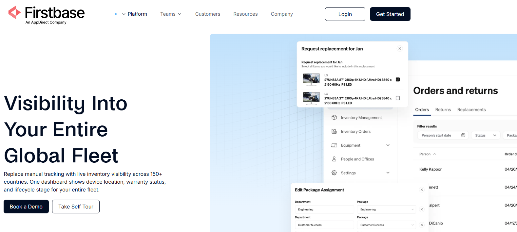Click the Customer Success department field

(x=324, y=225)
